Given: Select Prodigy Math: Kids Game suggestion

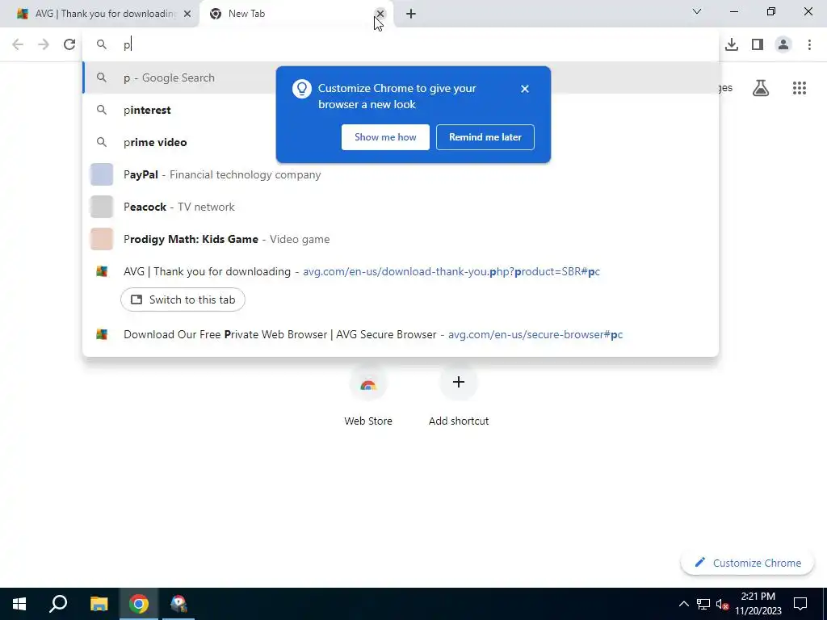Looking at the screenshot, I should pos(401,239).
